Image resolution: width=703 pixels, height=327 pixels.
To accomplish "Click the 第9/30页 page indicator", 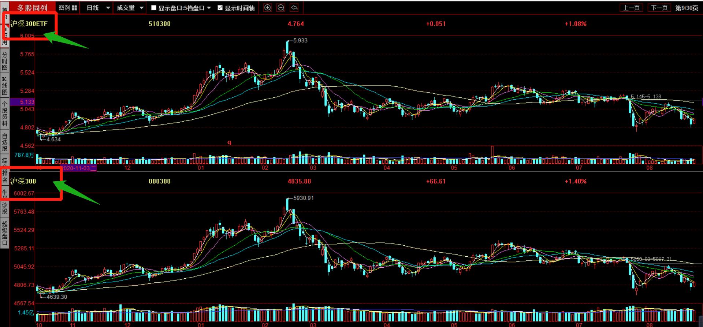I will coord(687,8).
